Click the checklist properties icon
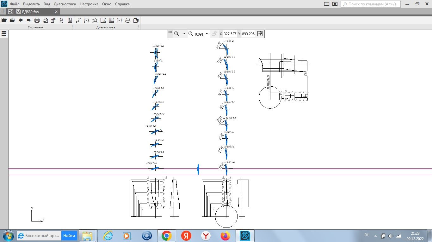 [x=70, y=20]
